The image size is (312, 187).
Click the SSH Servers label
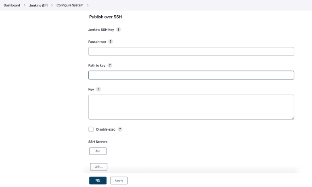pyautogui.click(x=98, y=142)
